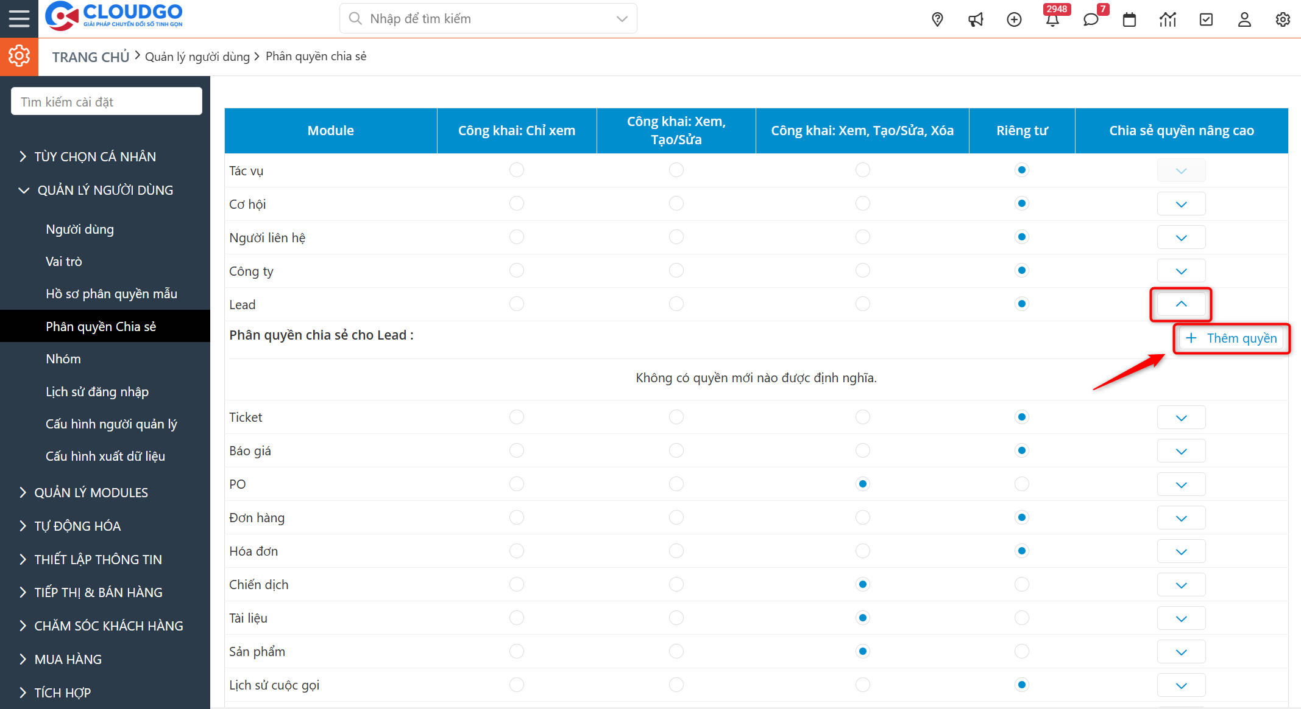Viewport: 1301px width, 709px height.
Task: Click the hamburger menu icon
Action: [x=19, y=18]
